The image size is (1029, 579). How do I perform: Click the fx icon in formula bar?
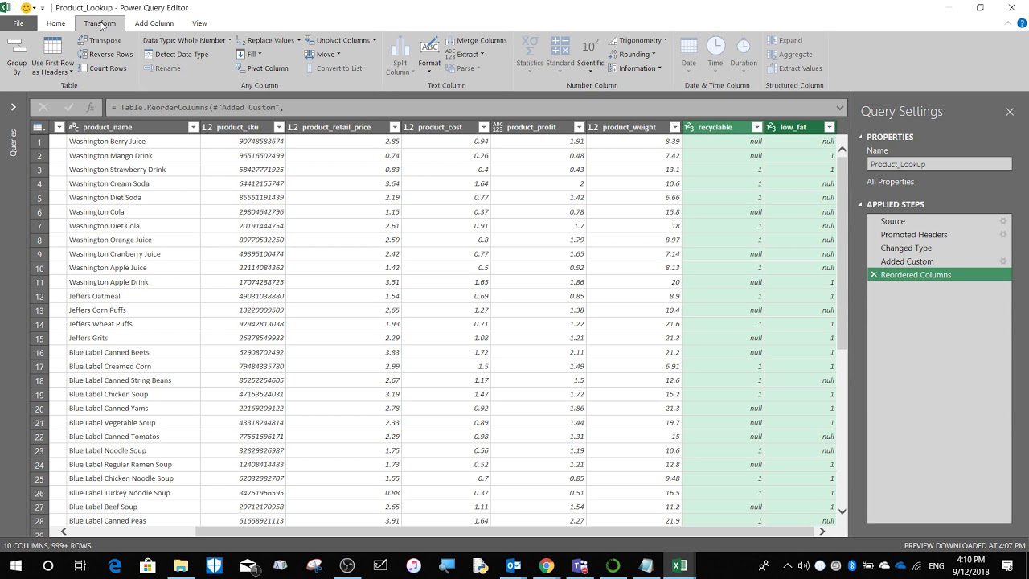[90, 107]
